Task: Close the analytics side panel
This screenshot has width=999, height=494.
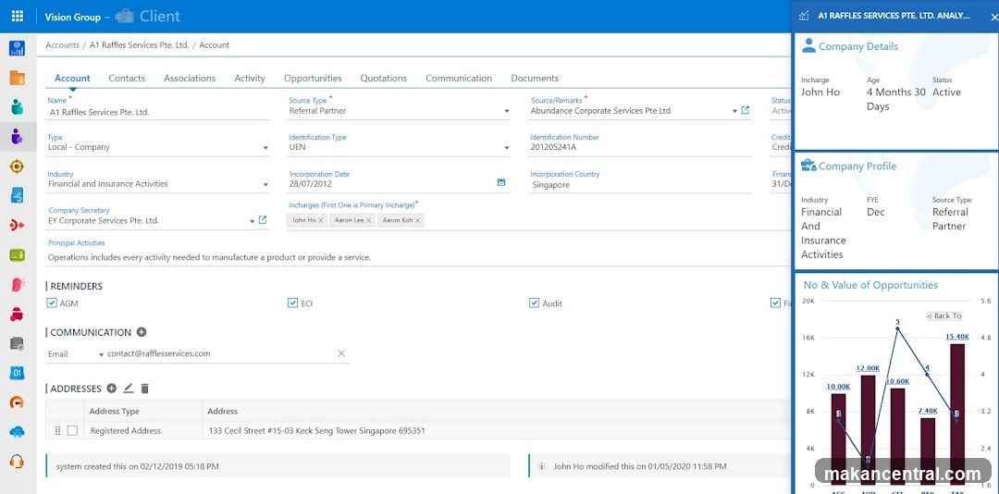Action: 994,18
